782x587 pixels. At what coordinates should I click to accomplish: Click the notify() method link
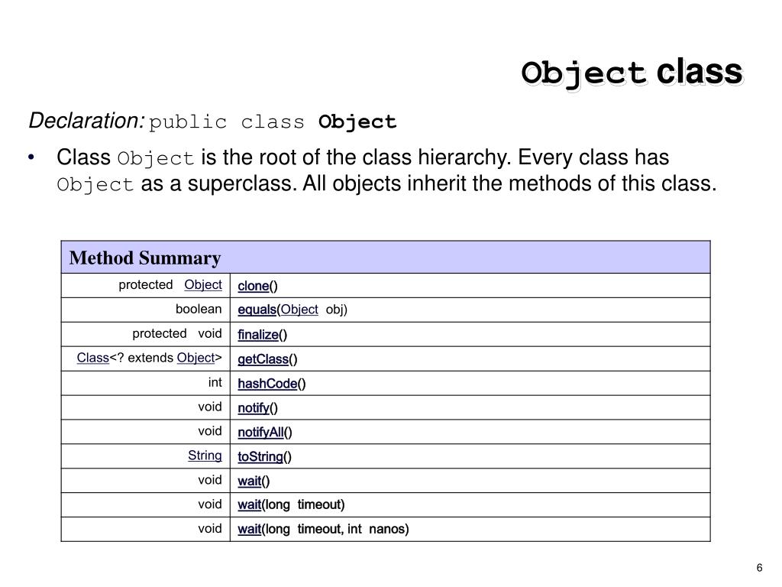tap(254, 408)
